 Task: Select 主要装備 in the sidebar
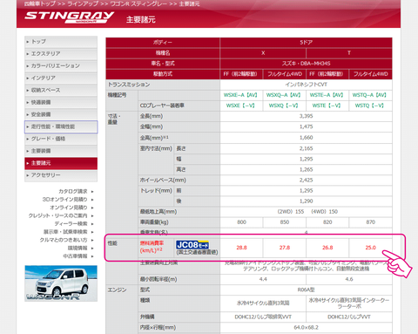61,151
